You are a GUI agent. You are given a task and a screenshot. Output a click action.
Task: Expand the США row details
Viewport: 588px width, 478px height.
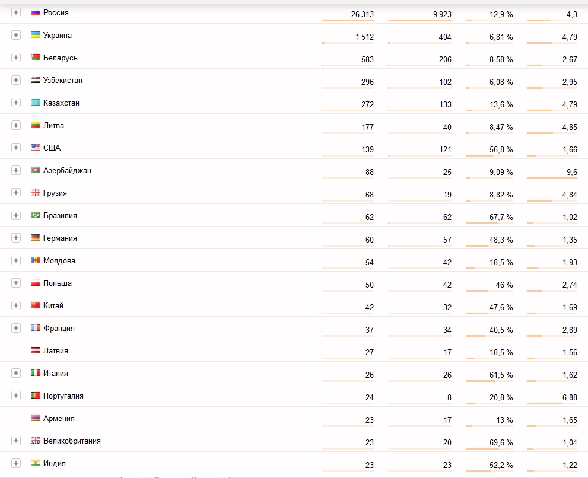click(x=16, y=147)
